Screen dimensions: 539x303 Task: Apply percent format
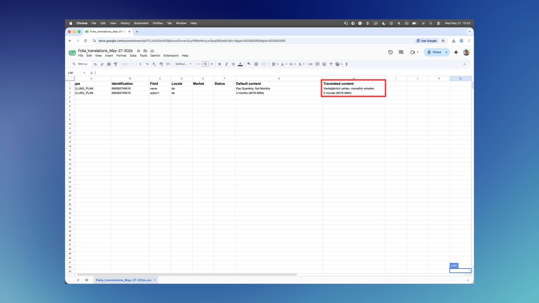(x=147, y=64)
